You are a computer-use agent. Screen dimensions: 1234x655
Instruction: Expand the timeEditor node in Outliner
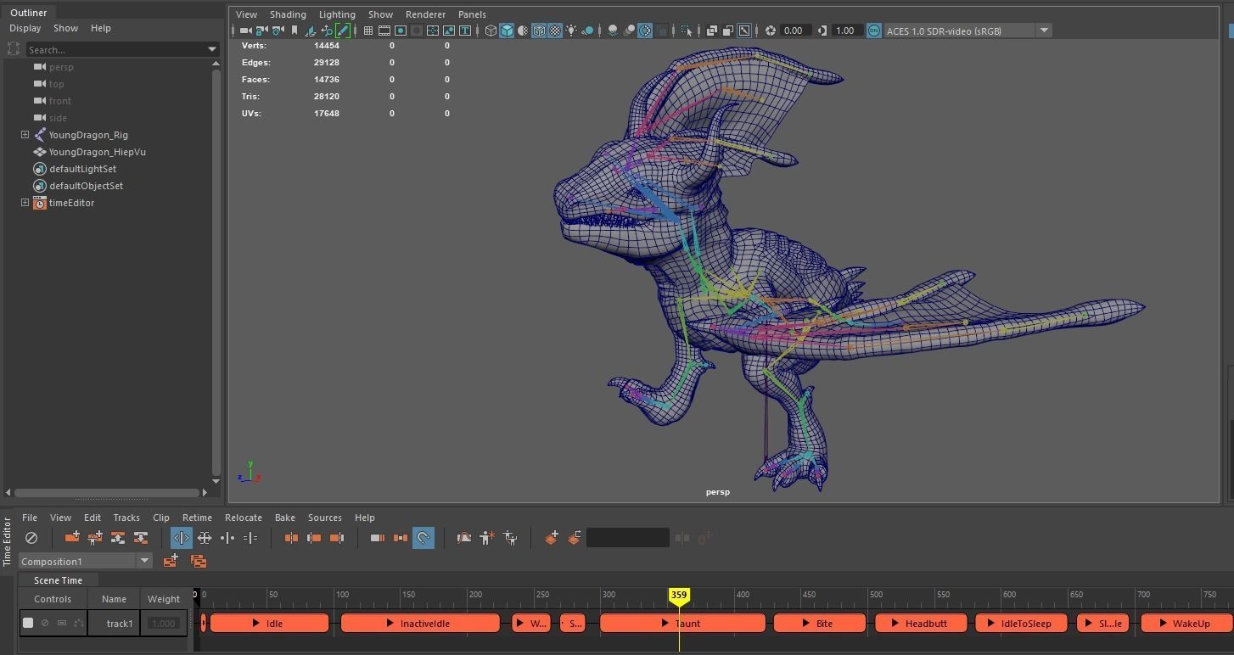pos(25,203)
